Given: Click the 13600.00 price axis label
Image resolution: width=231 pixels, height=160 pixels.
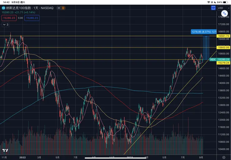Looking at the screenshot, I should pyautogui.click(x=224, y=90).
